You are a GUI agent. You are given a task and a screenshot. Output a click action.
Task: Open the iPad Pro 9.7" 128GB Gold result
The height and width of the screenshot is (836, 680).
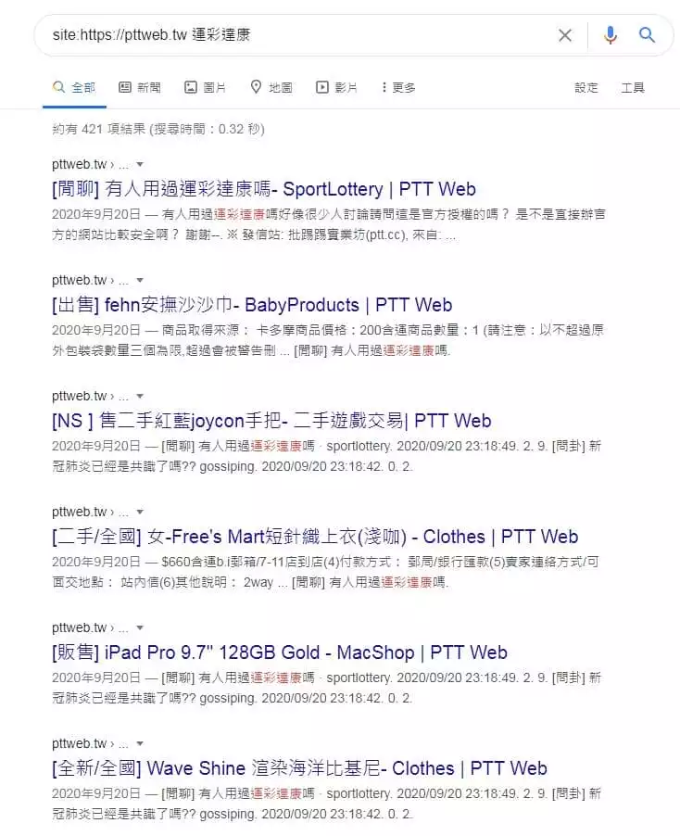pos(279,652)
